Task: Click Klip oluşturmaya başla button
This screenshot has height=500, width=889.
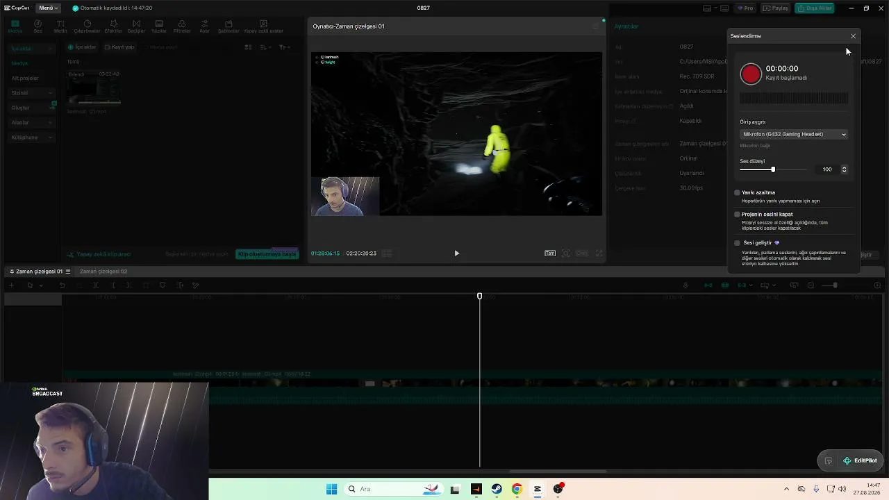Action: [x=267, y=254]
